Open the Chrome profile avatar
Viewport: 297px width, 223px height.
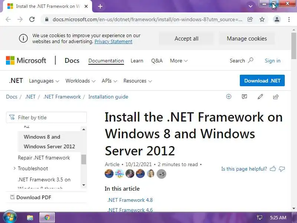pyautogui.click(x=277, y=19)
